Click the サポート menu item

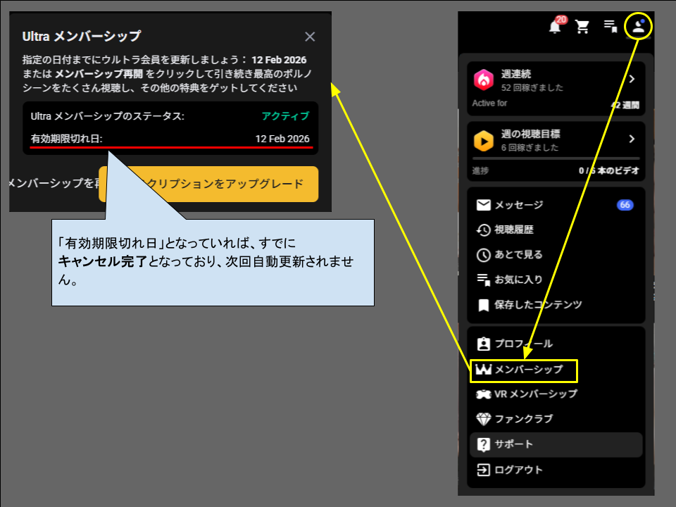coord(514,444)
